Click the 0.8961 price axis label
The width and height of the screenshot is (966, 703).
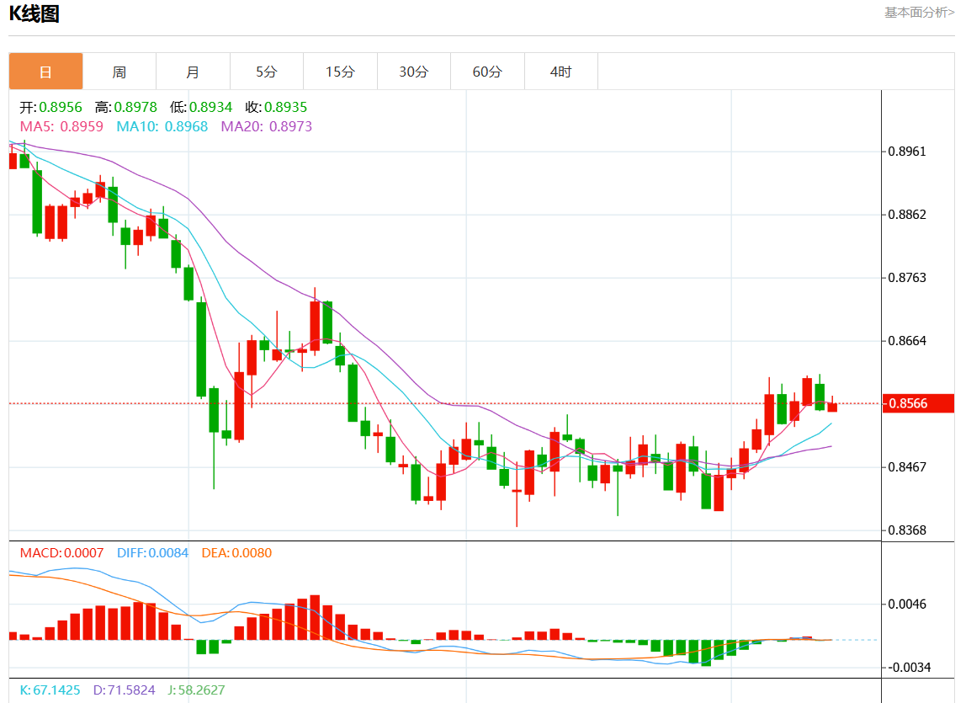pos(907,152)
